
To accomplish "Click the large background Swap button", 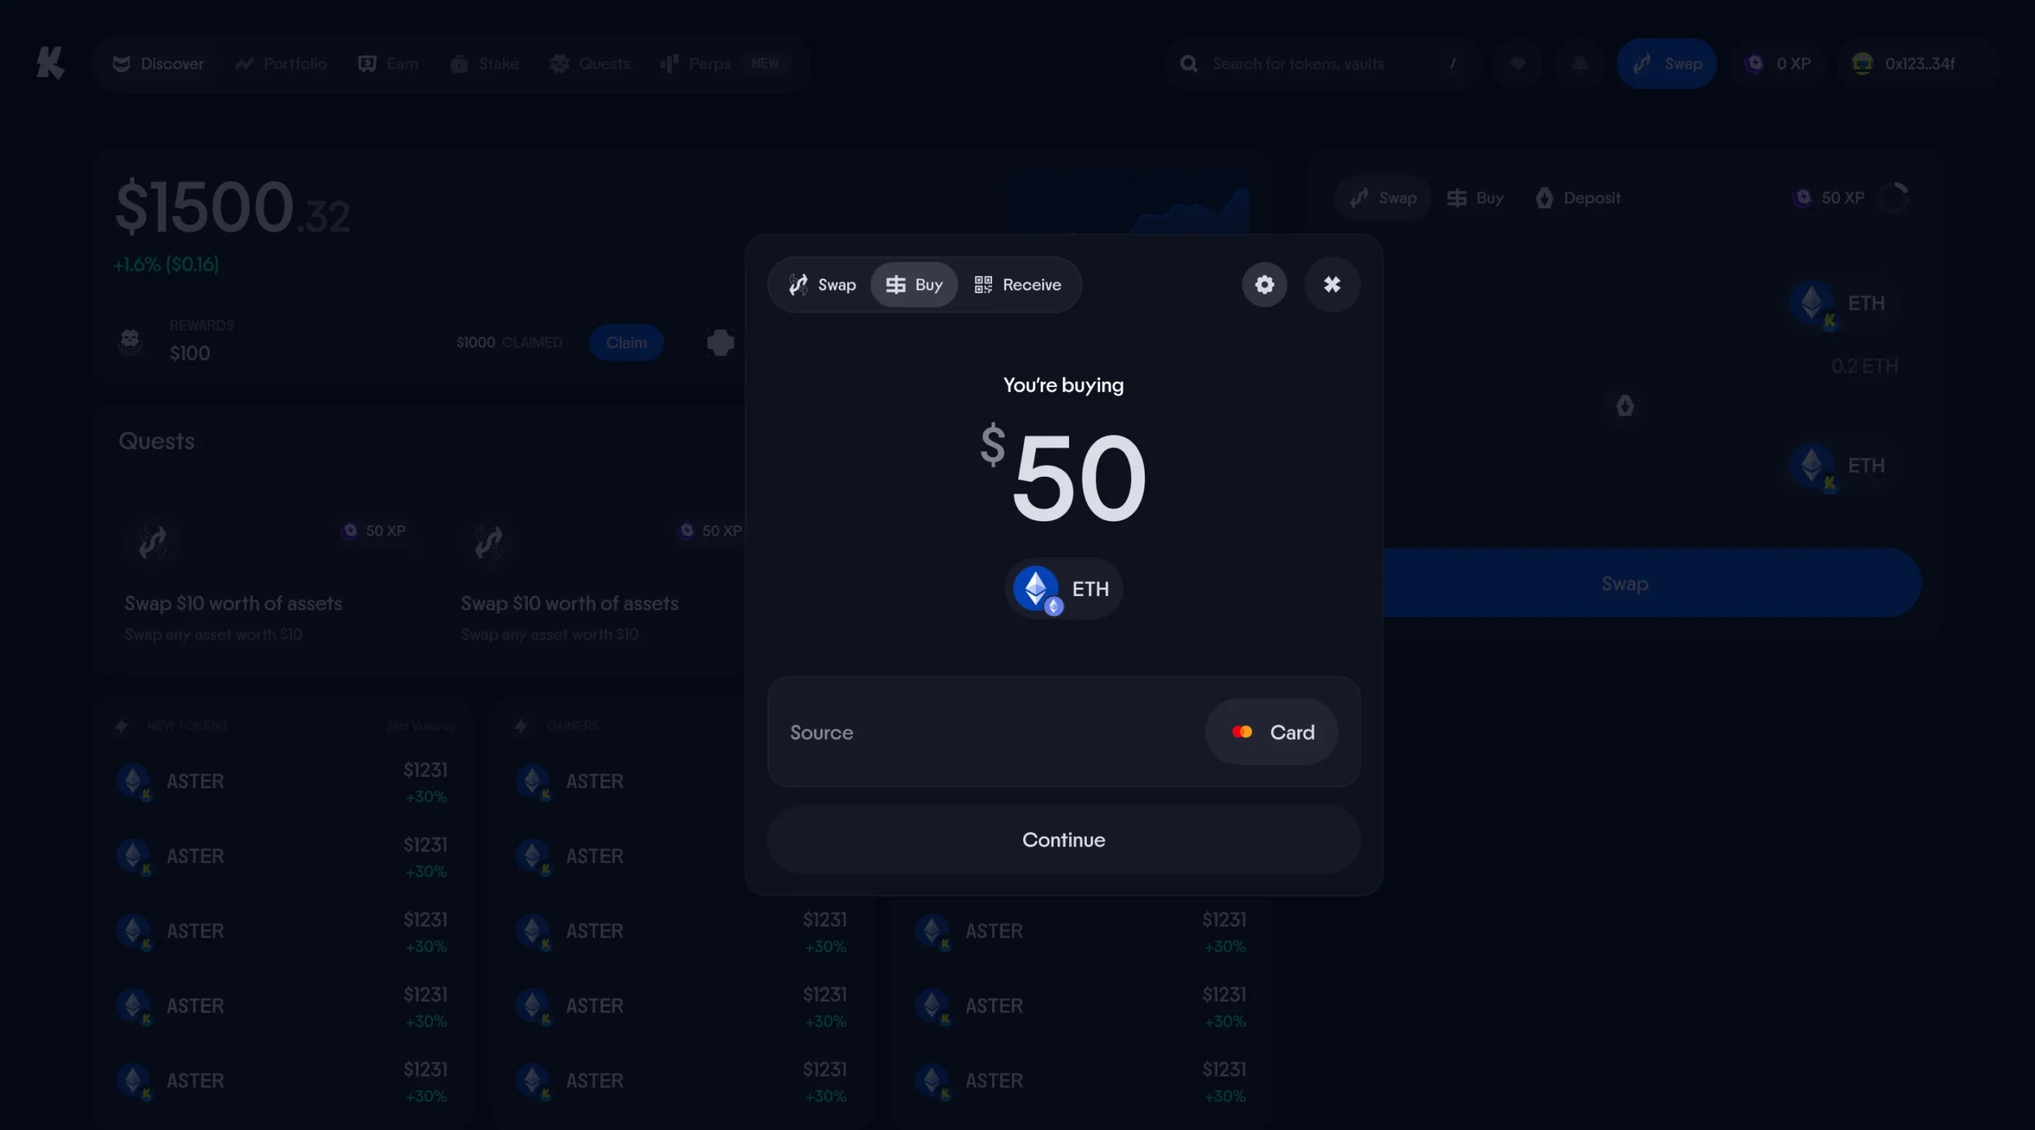I will coord(1652,583).
